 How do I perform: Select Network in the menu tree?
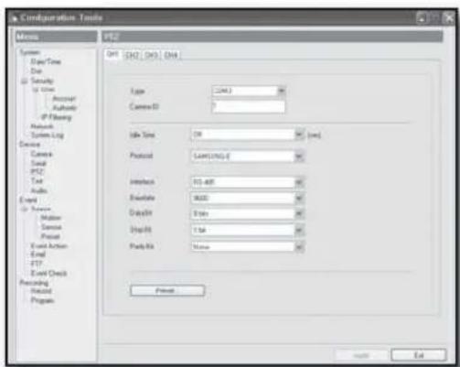pos(42,126)
